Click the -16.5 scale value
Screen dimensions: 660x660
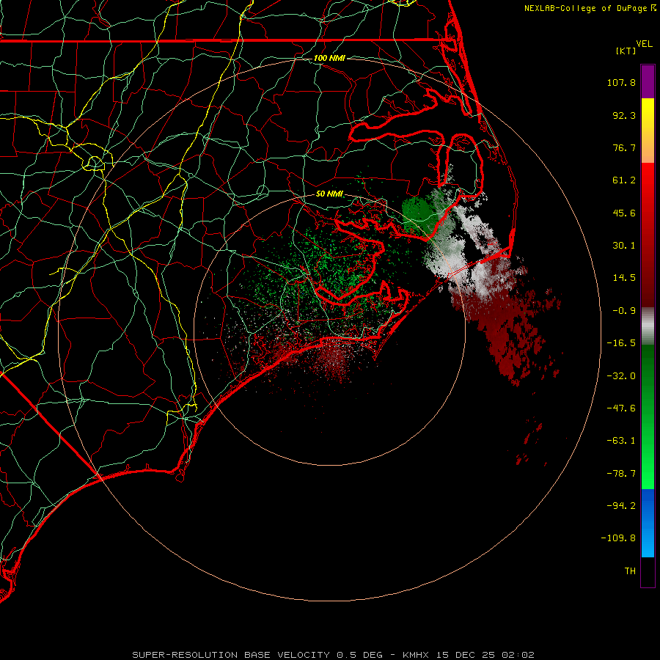pyautogui.click(x=621, y=343)
